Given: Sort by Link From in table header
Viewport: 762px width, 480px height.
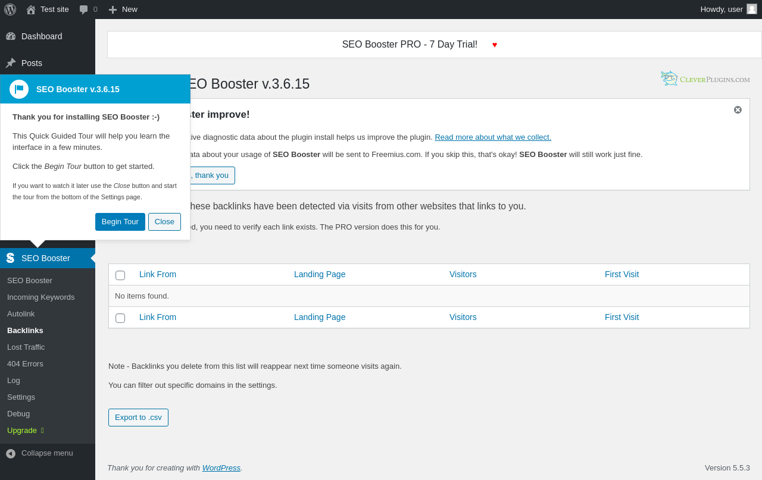Looking at the screenshot, I should (x=158, y=275).
